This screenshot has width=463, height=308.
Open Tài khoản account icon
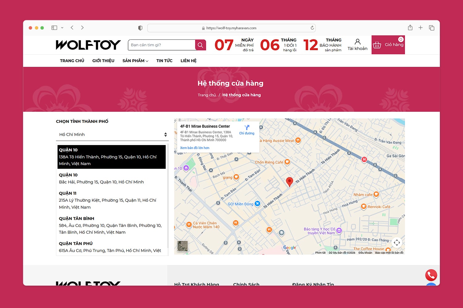click(x=357, y=45)
